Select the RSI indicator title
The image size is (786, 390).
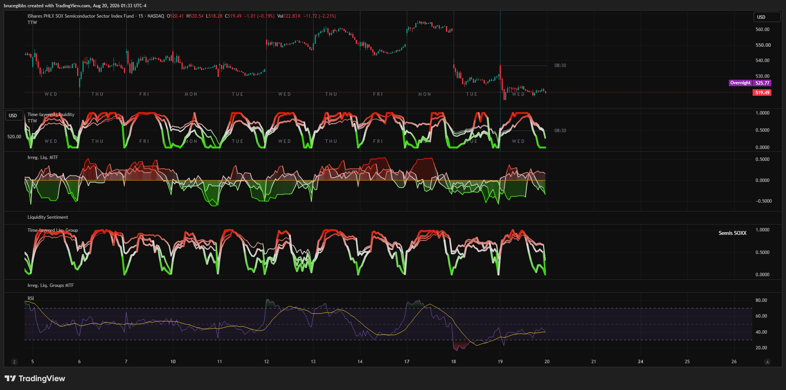[x=31, y=298]
